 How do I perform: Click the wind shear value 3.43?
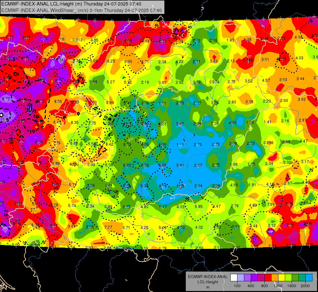pos(214,61)
